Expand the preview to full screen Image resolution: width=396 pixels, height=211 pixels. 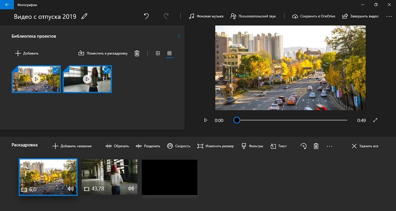tap(375, 120)
